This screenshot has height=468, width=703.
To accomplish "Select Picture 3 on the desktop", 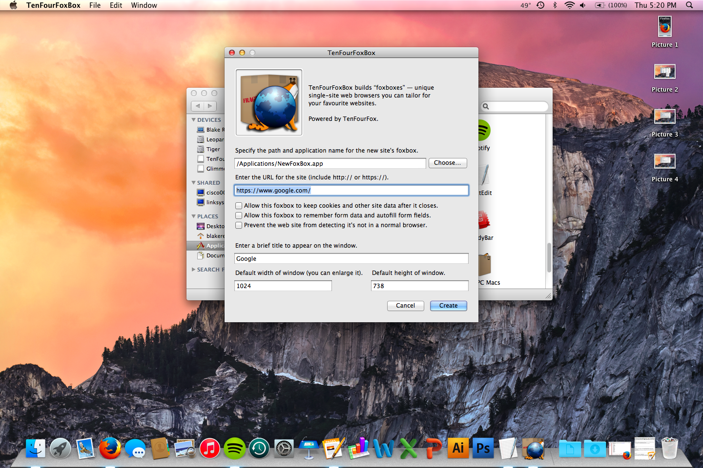I will point(665,122).
